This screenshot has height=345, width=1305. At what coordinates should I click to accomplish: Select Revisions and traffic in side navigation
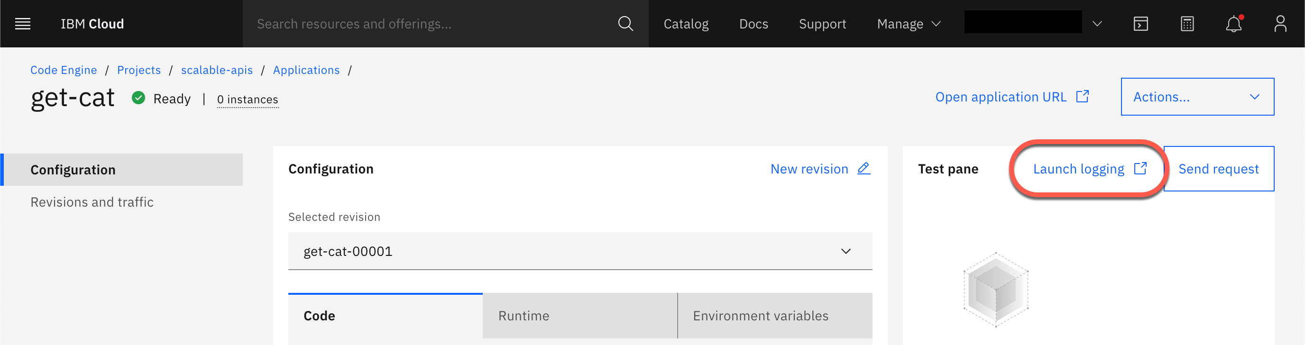92,202
